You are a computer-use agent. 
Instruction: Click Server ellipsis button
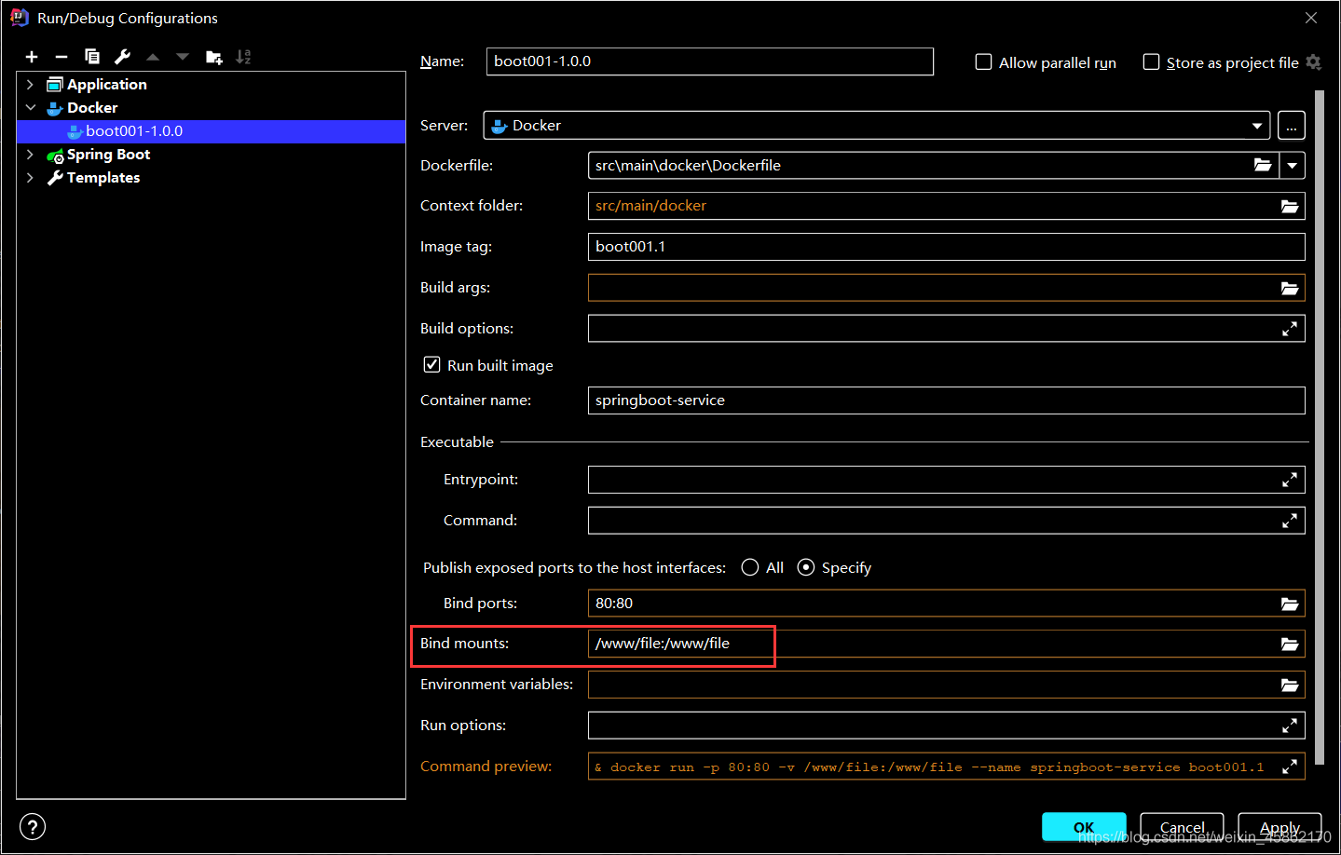(1292, 125)
